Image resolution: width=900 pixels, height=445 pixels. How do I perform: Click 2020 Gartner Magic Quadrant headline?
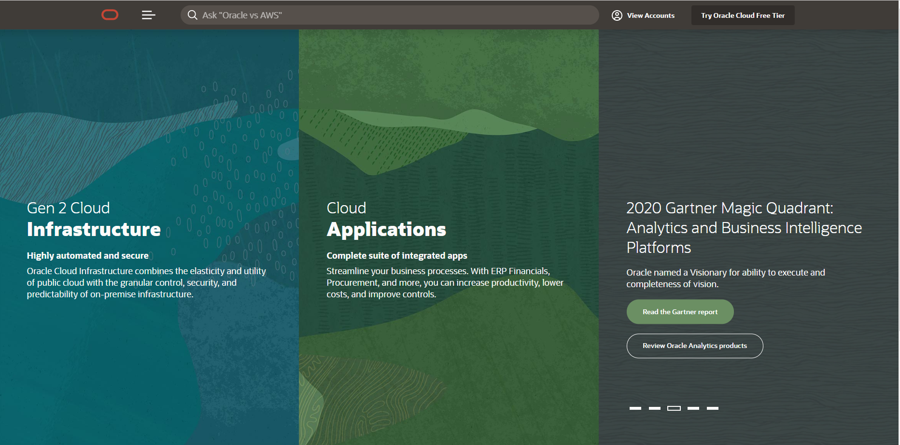[744, 228]
